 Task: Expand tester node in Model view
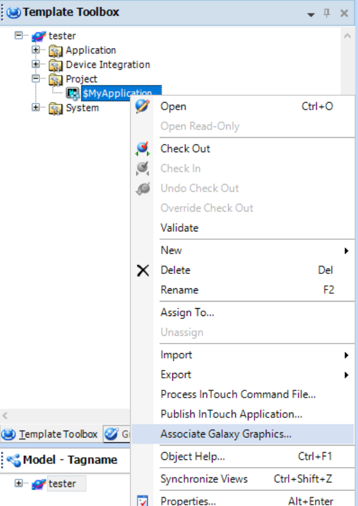click(x=19, y=483)
